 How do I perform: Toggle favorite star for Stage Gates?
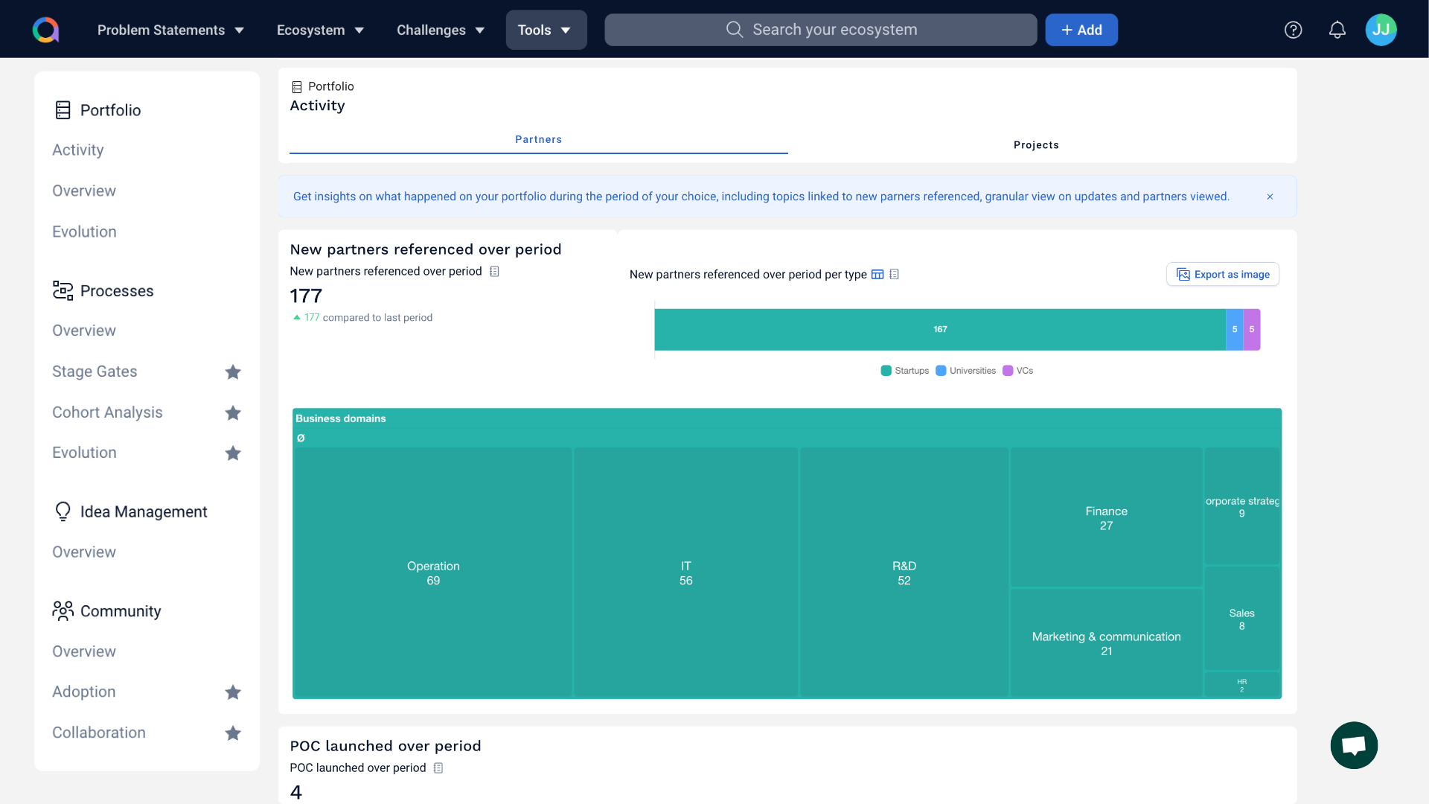pyautogui.click(x=233, y=371)
